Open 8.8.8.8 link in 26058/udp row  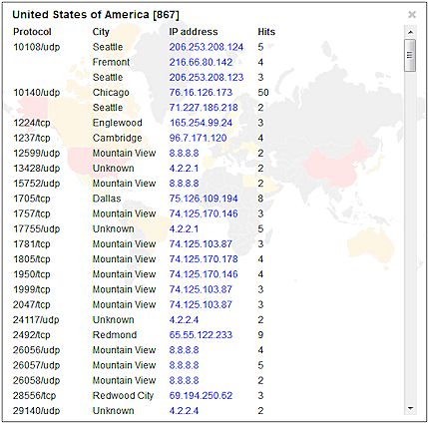pyautogui.click(x=184, y=380)
